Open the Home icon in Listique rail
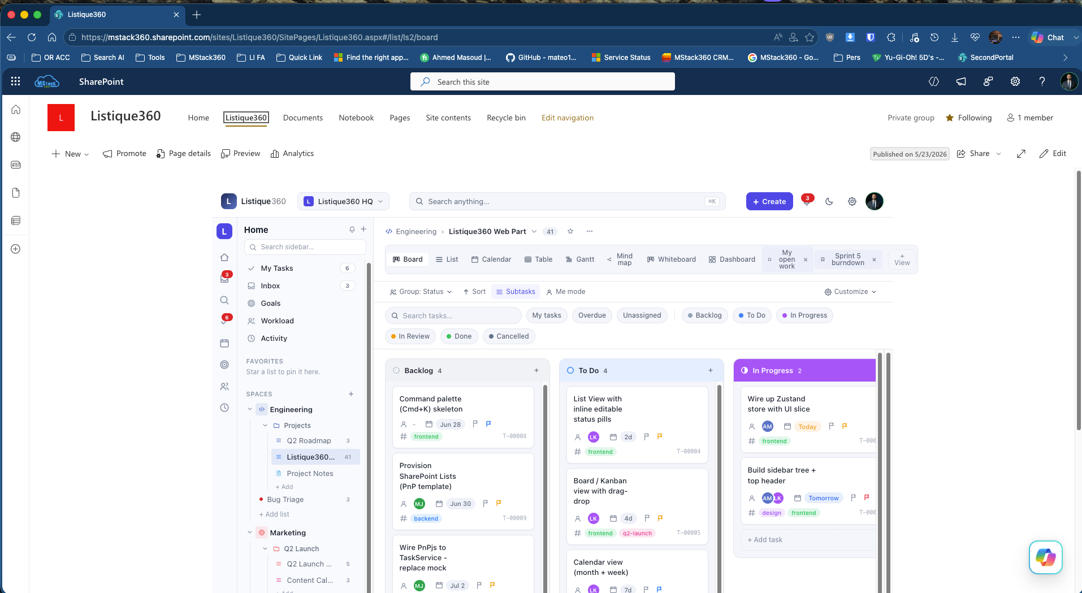1082x593 pixels. [224, 257]
